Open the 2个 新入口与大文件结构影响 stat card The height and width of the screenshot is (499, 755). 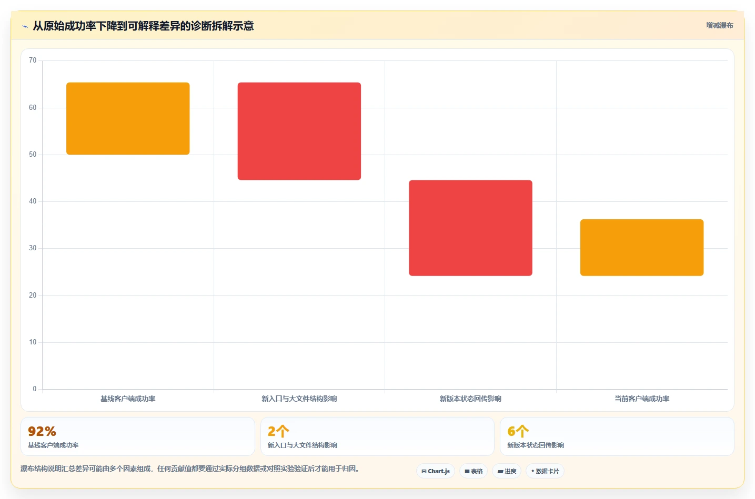point(377,436)
